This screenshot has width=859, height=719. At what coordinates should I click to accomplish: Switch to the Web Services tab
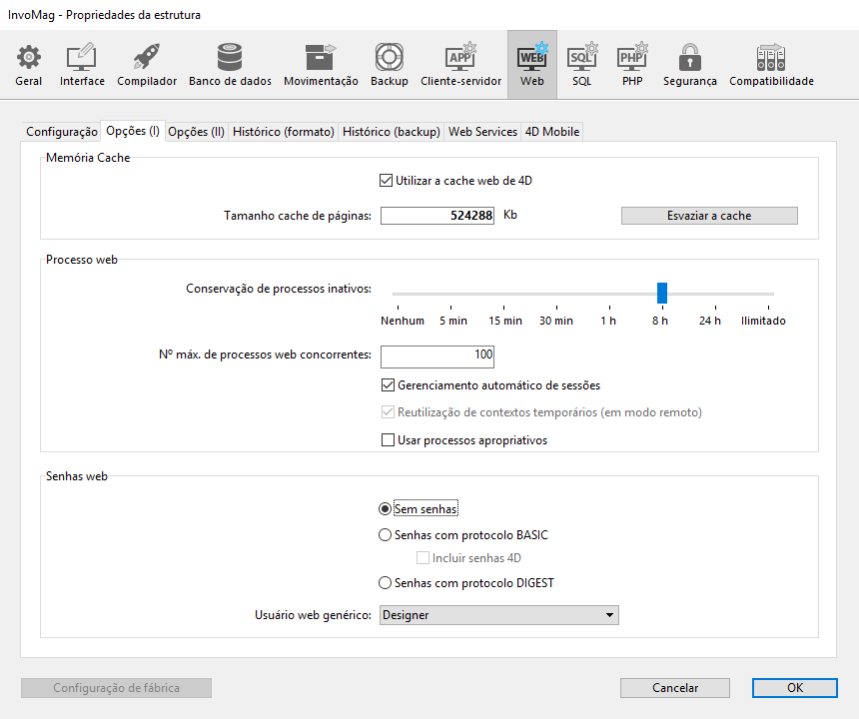[482, 132]
